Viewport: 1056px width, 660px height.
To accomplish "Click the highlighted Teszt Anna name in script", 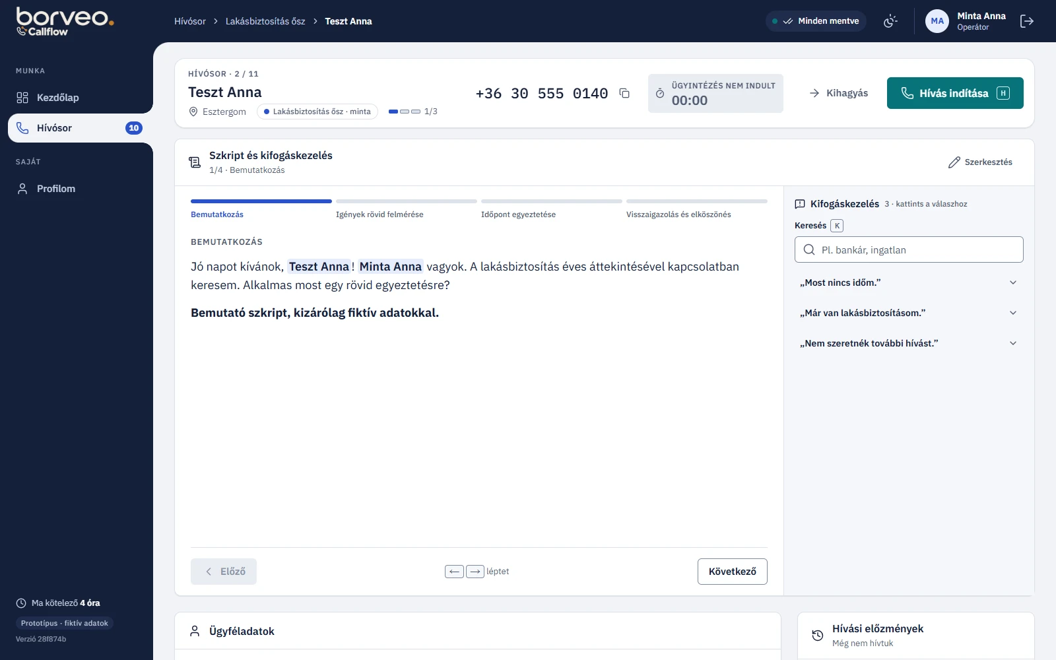I will coord(319,267).
